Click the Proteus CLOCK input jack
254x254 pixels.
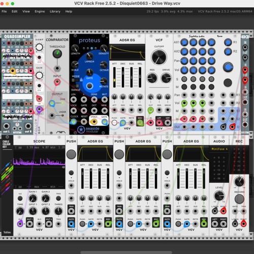(x=73, y=122)
